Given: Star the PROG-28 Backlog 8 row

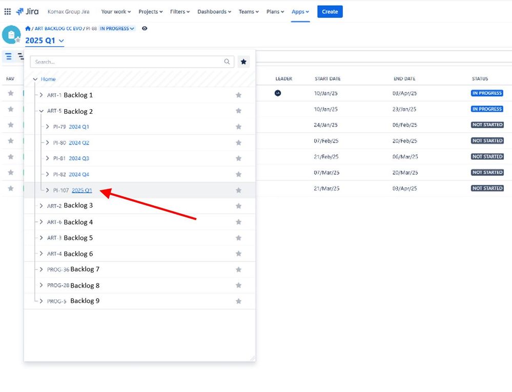Looking at the screenshot, I should pyautogui.click(x=239, y=285).
